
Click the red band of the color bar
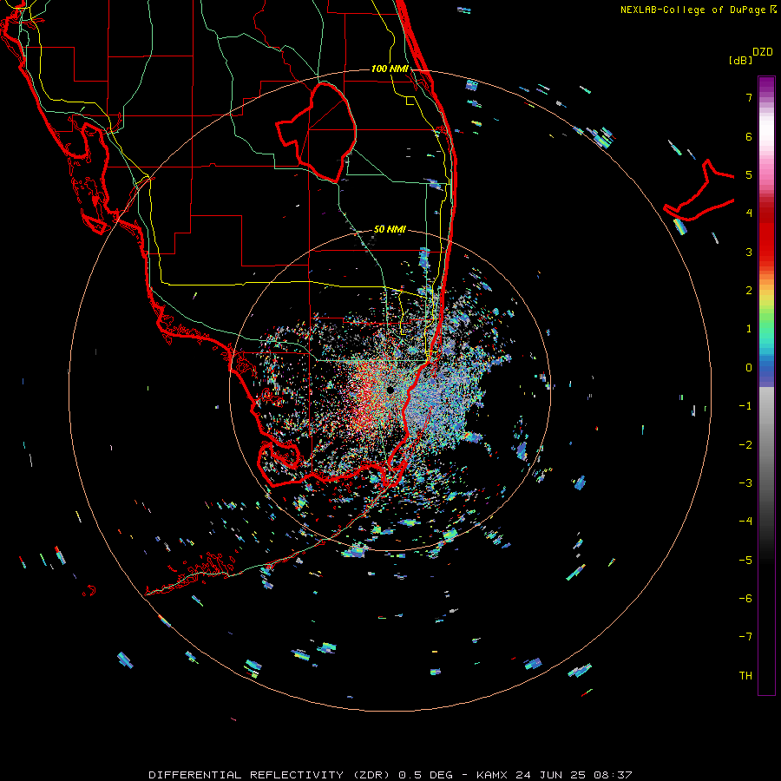click(766, 234)
